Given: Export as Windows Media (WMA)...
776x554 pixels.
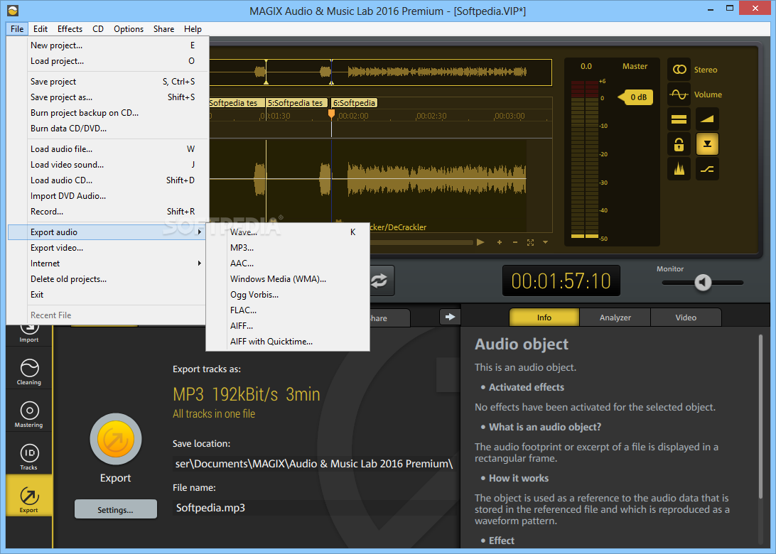Looking at the screenshot, I should tap(288, 279).
